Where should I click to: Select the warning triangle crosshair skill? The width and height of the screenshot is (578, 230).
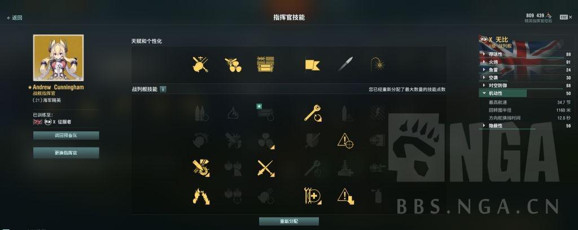pyautogui.click(x=345, y=141)
